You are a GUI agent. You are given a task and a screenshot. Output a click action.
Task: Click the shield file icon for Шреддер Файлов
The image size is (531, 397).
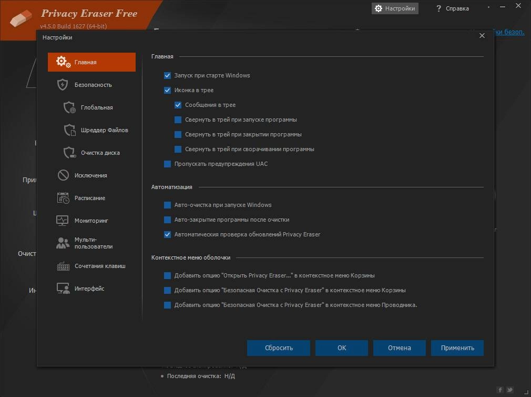click(69, 130)
